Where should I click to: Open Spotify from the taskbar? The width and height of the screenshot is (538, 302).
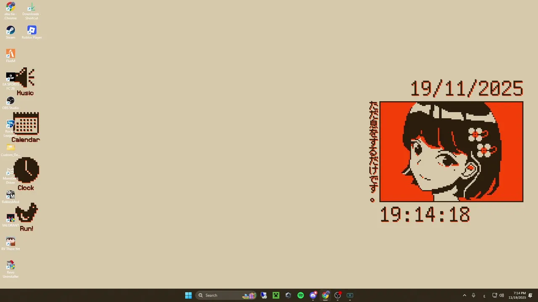click(301, 295)
